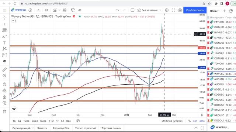Click the Опубликовать button

pyautogui.click(x=195, y=10)
